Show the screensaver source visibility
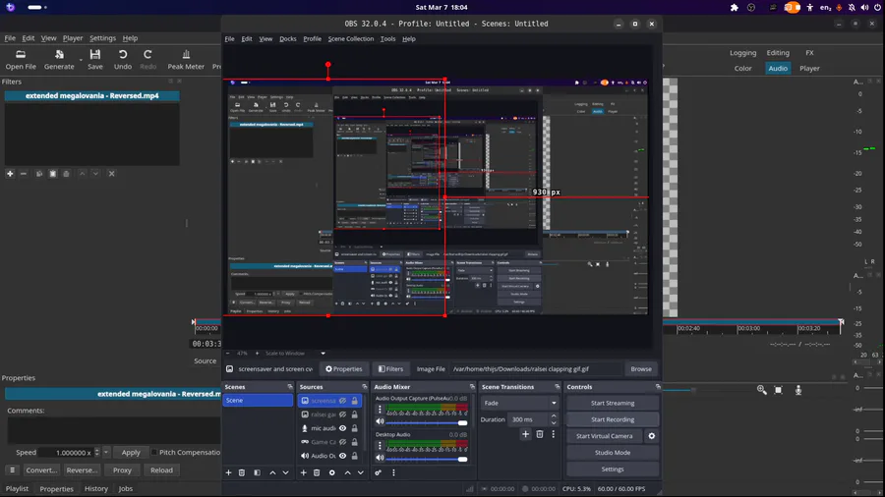 [x=342, y=401]
